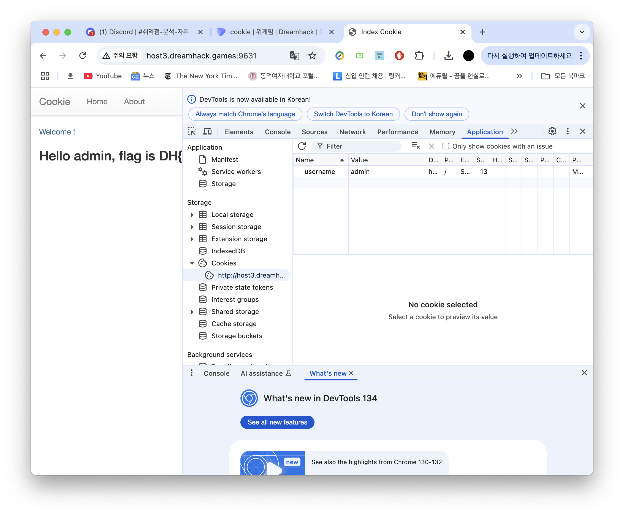Click the refresh cookies icon
Image resolution: width=624 pixels, height=516 pixels.
point(302,146)
